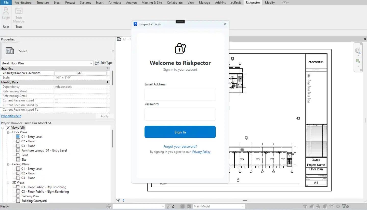The width and height of the screenshot is (367, 210).
Task: Collapse the Floor Plans tree branch
Action: pos(8,132)
